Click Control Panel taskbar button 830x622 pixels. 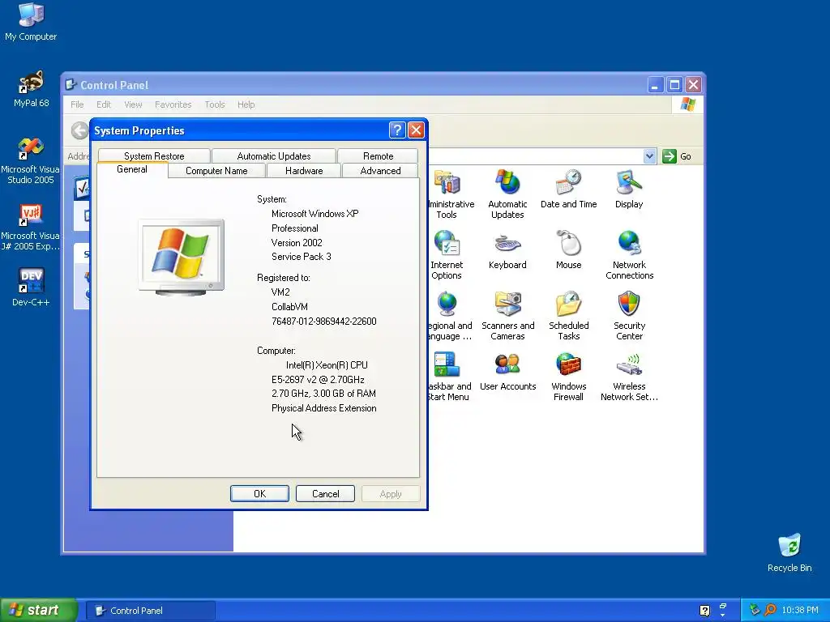150,611
